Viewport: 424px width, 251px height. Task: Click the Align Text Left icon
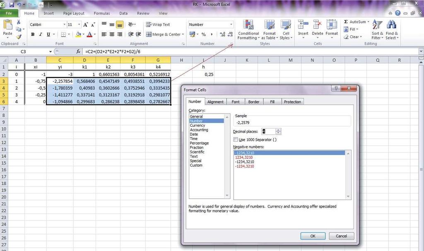[x=104, y=34]
